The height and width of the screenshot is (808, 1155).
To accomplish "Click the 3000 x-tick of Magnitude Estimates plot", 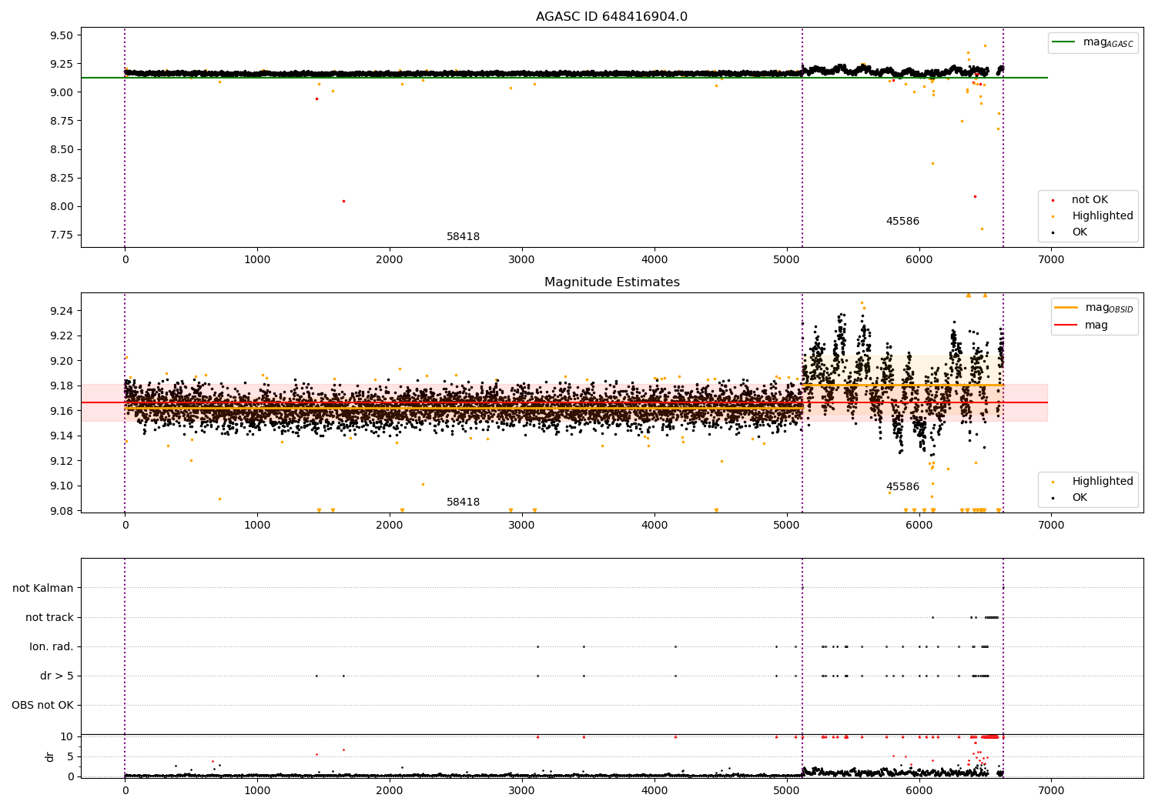I will click(522, 526).
